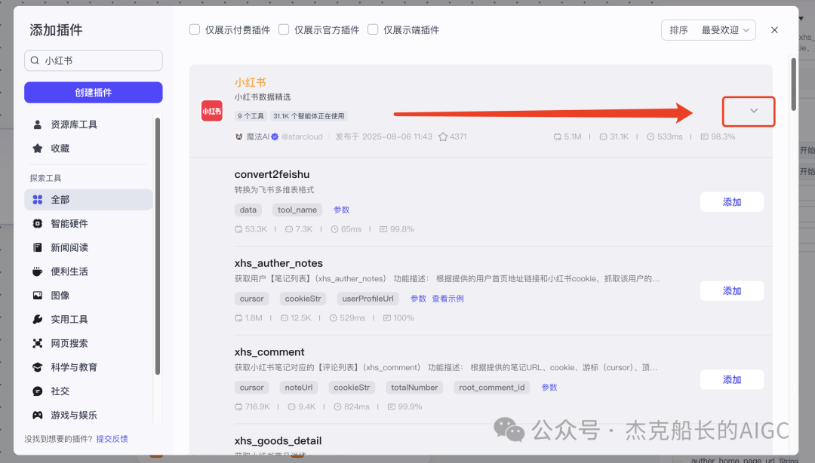This screenshot has width=815, height=463.
Task: Open the 排序 最受欢迎 dropdown
Action: pos(709,30)
